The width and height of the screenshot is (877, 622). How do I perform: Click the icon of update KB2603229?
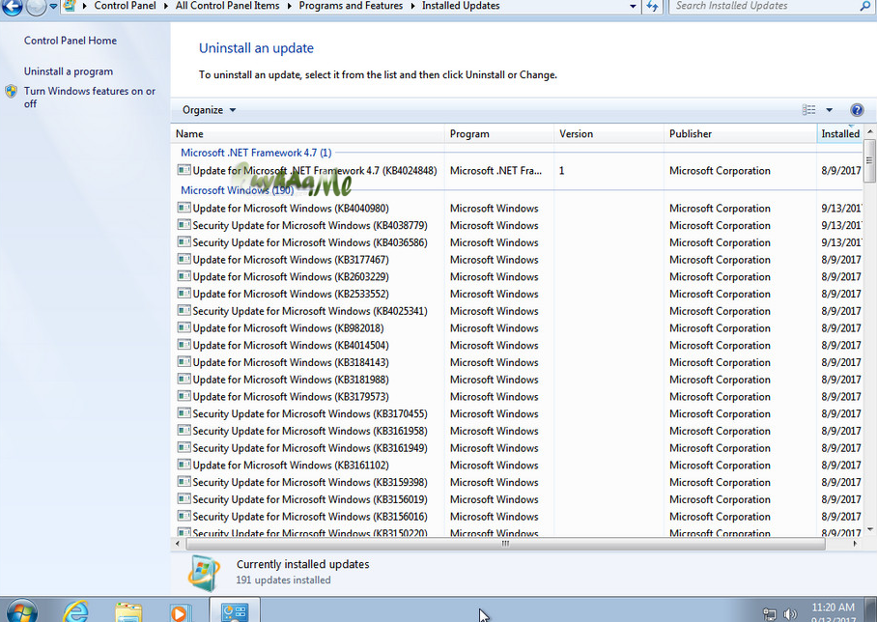click(184, 276)
